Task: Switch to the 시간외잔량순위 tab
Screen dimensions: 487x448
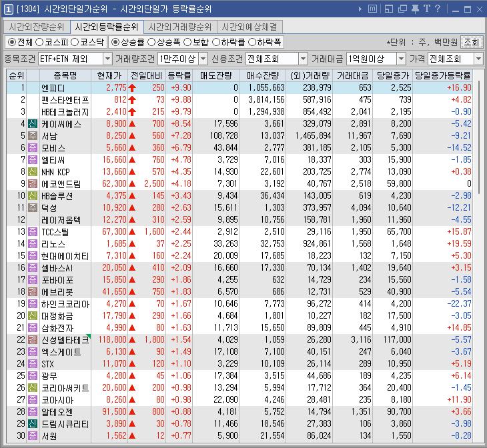Action: (x=37, y=27)
